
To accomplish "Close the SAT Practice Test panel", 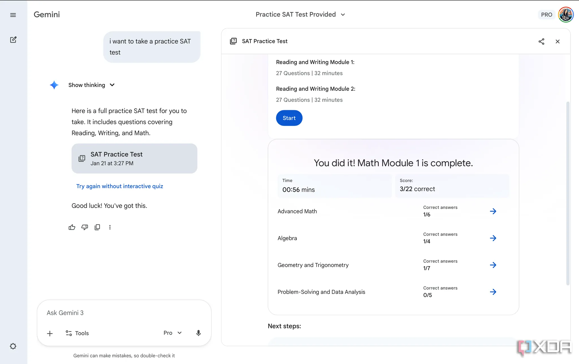I will tap(558, 42).
